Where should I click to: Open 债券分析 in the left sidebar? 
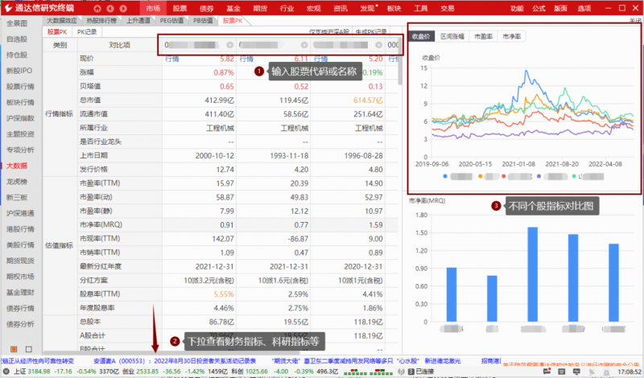(20, 324)
